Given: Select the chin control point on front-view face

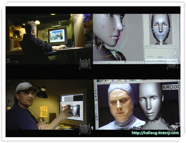Looking at the screenshot, I should click(161, 40).
